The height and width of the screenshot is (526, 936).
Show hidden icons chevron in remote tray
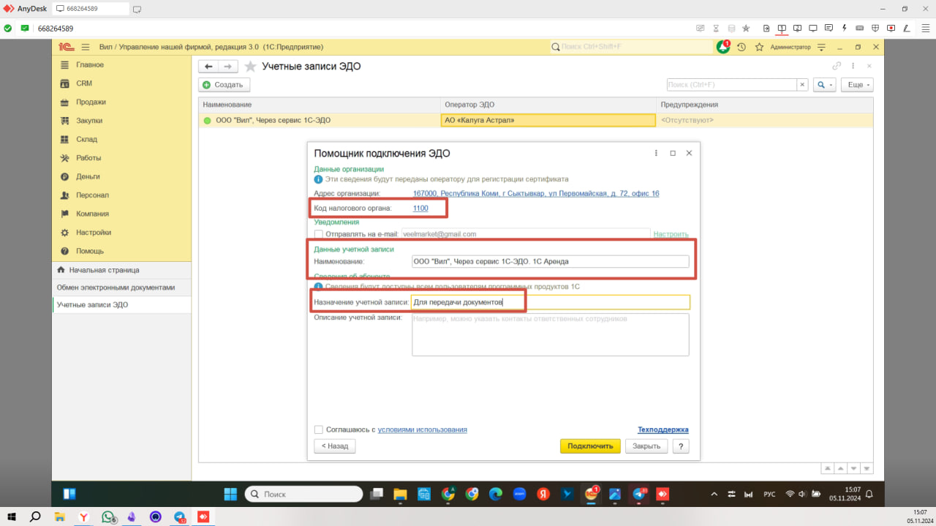point(714,494)
